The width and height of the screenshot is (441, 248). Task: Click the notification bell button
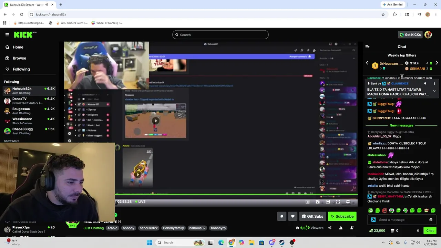pos(282,216)
